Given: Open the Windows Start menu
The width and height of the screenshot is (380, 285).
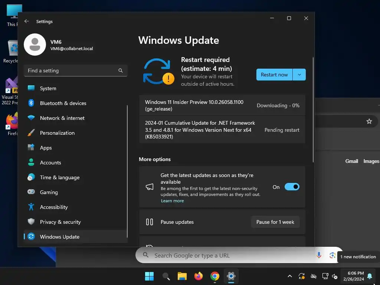Looking at the screenshot, I should [149, 276].
